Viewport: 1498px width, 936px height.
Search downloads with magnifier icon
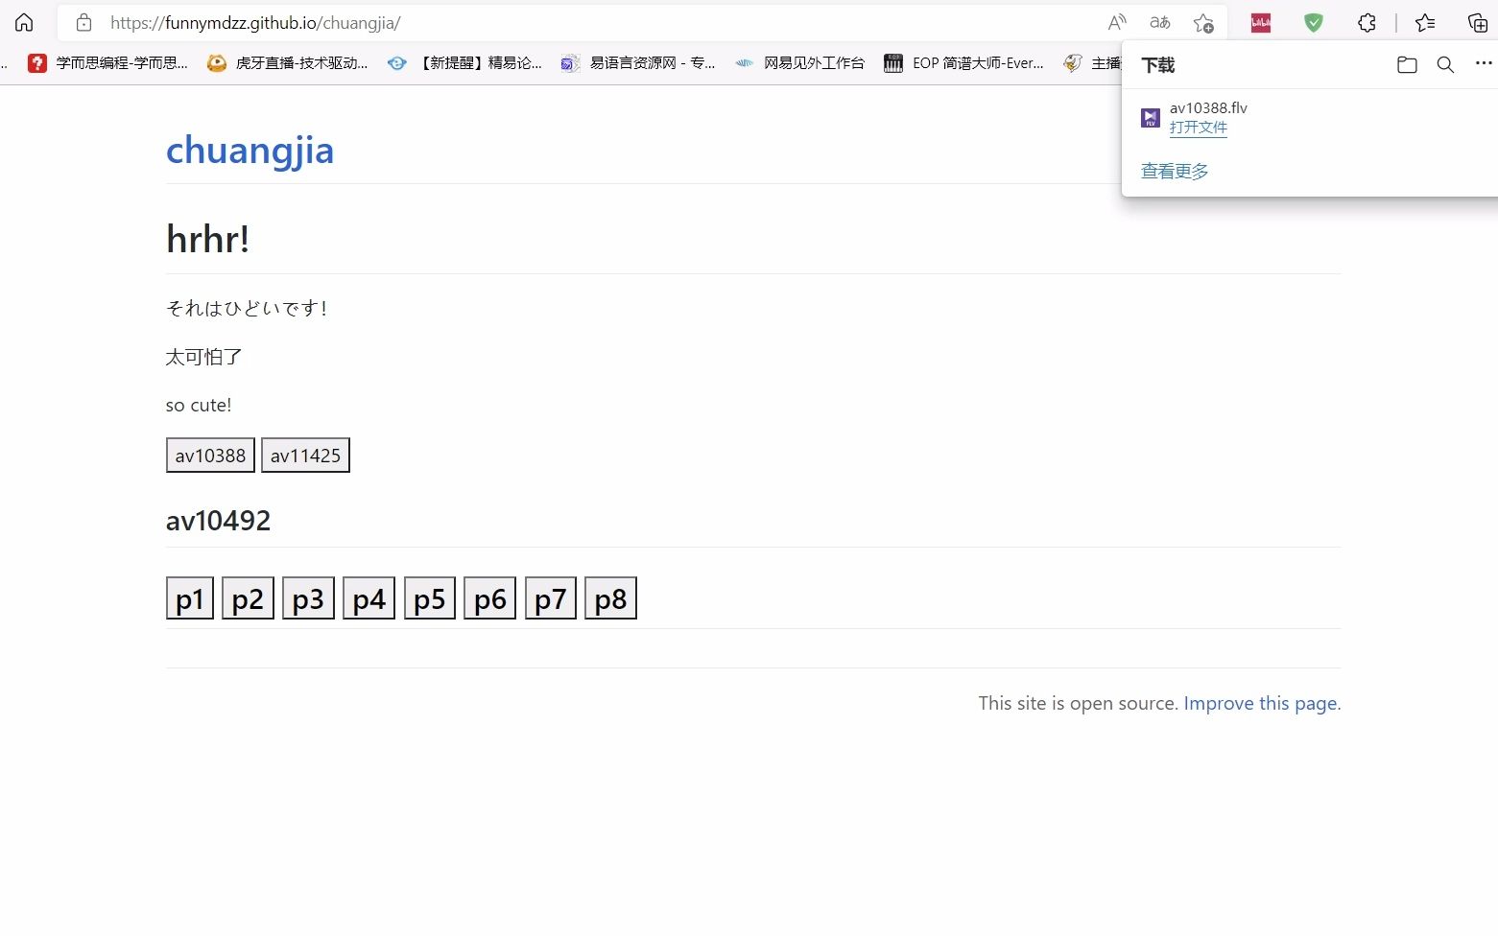(x=1445, y=64)
